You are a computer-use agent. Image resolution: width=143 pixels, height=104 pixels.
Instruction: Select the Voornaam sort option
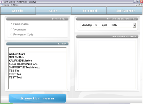(x=18, y=29)
